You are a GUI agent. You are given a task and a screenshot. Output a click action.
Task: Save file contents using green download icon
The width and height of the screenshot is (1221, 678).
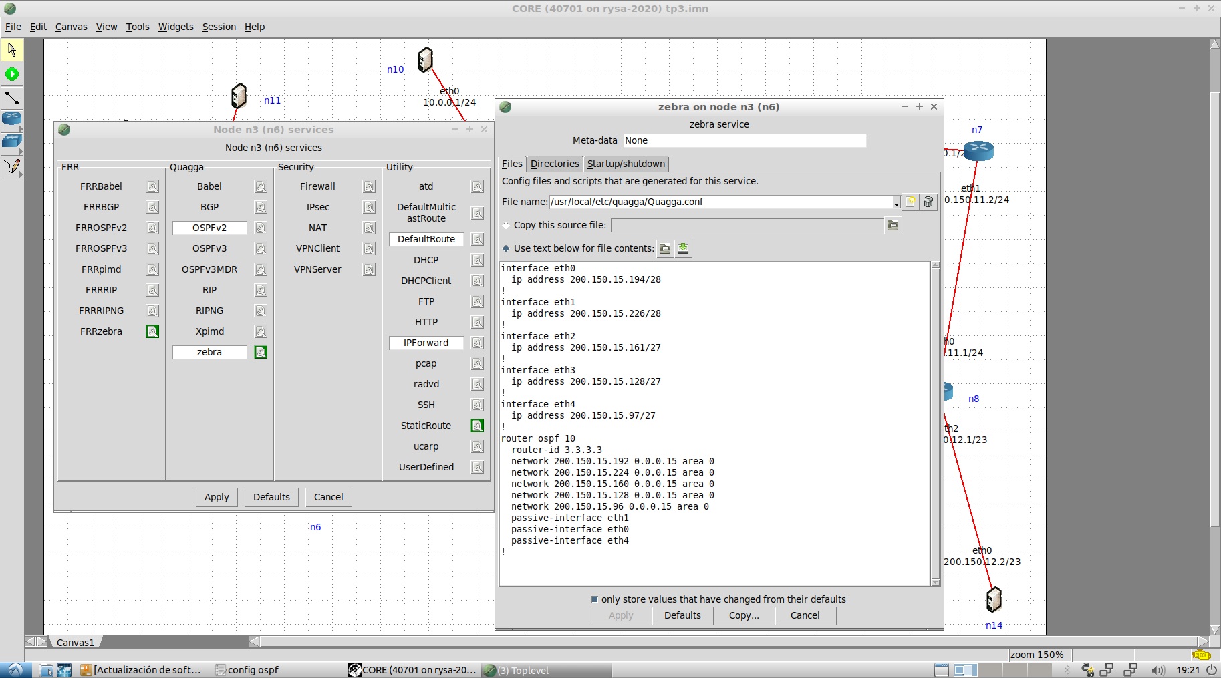tap(683, 249)
